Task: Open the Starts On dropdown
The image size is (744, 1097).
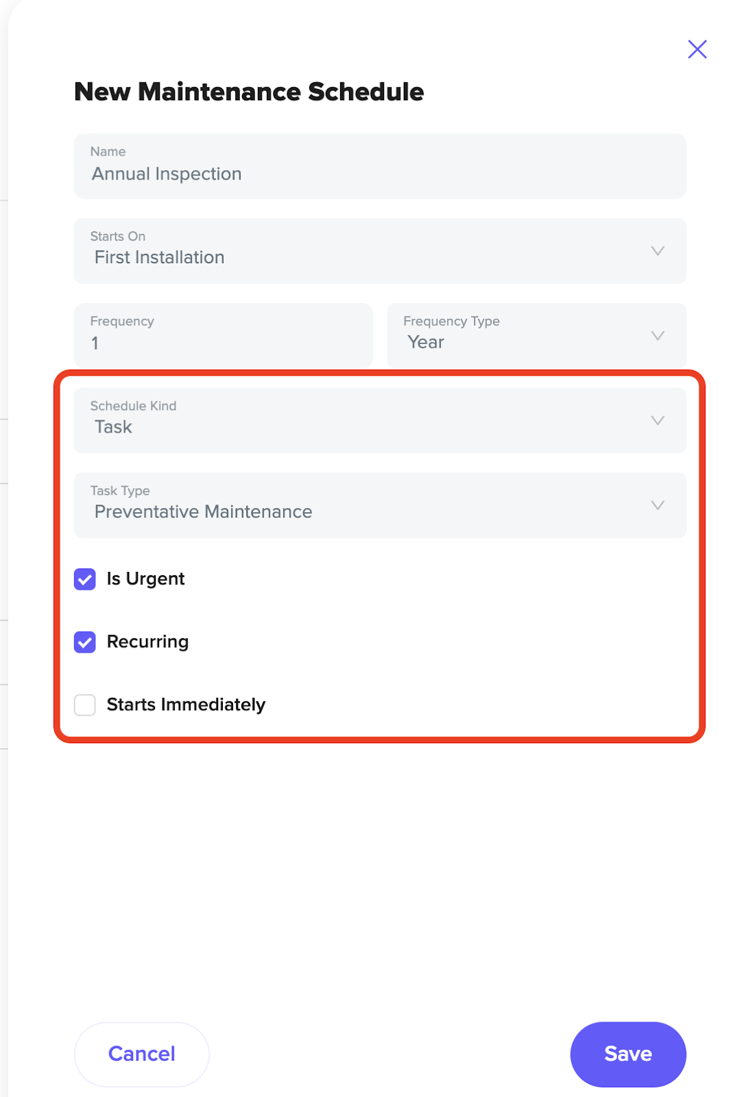Action: point(380,251)
